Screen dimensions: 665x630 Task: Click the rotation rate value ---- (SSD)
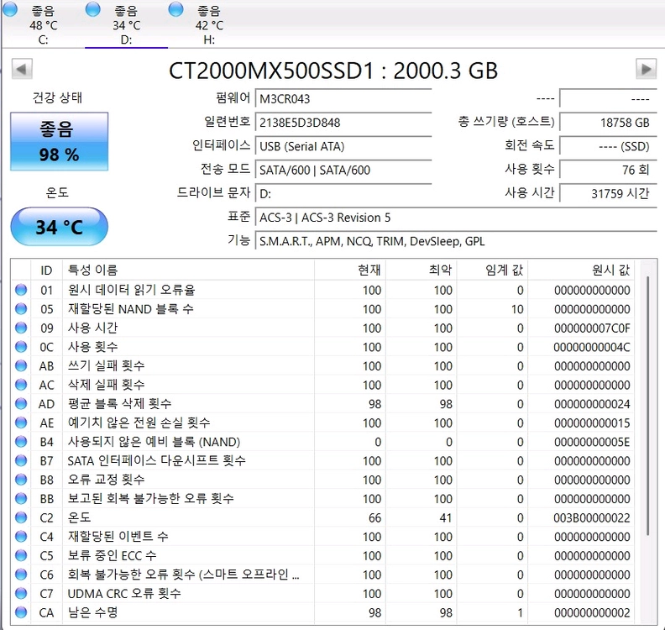(x=608, y=146)
